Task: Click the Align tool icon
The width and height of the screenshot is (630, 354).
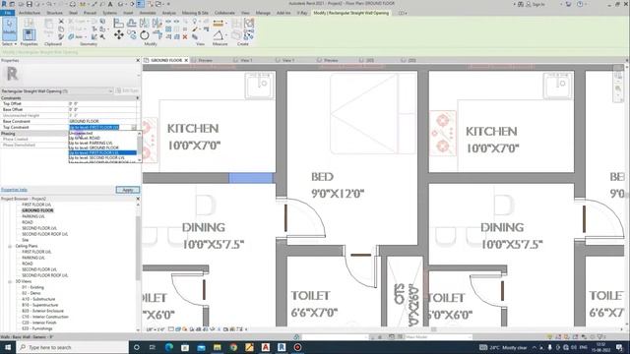Action: tap(118, 23)
